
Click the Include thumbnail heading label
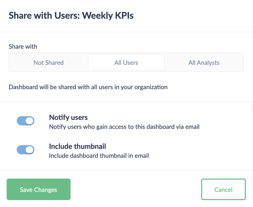(77, 147)
